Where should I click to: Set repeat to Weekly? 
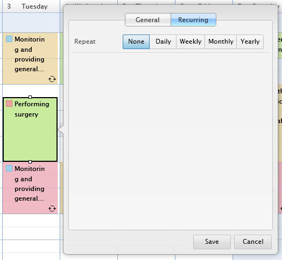click(191, 42)
